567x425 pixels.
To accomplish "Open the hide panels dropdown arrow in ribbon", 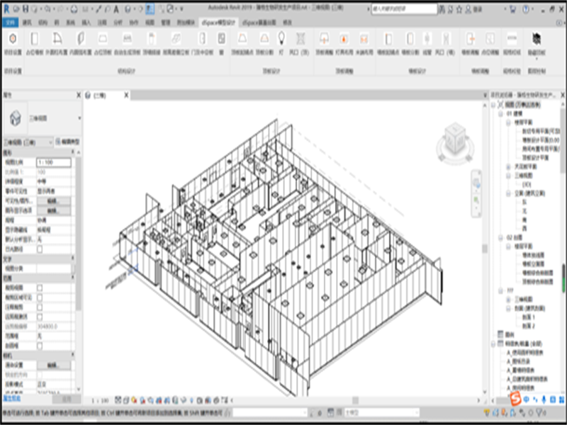I will [x=537, y=59].
